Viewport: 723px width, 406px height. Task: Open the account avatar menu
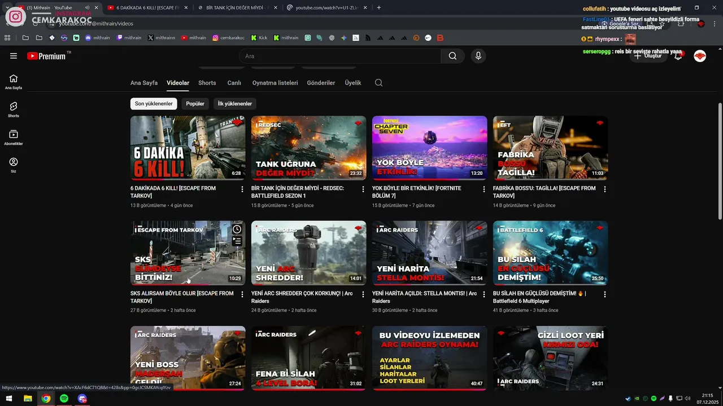(700, 56)
